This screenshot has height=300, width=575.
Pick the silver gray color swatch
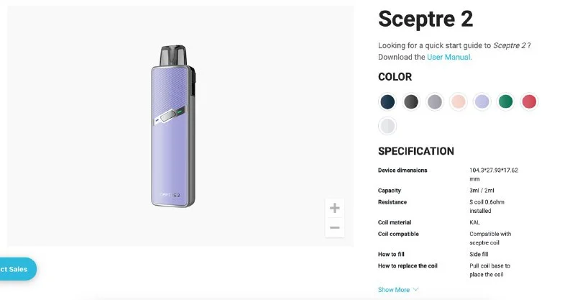(x=435, y=101)
